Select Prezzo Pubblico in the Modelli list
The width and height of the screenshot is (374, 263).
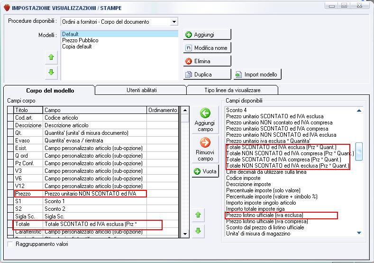[x=80, y=40]
